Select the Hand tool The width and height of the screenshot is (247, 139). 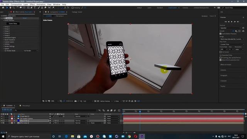(x=10, y=8)
